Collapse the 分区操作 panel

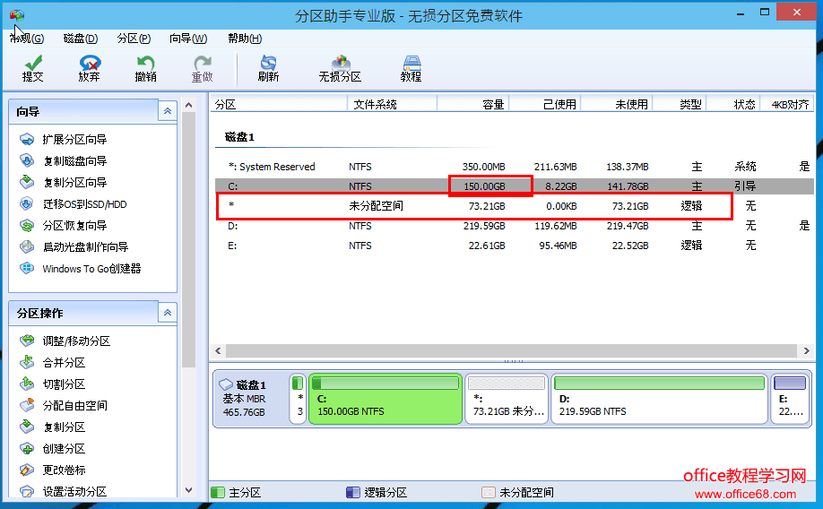pyautogui.click(x=168, y=313)
